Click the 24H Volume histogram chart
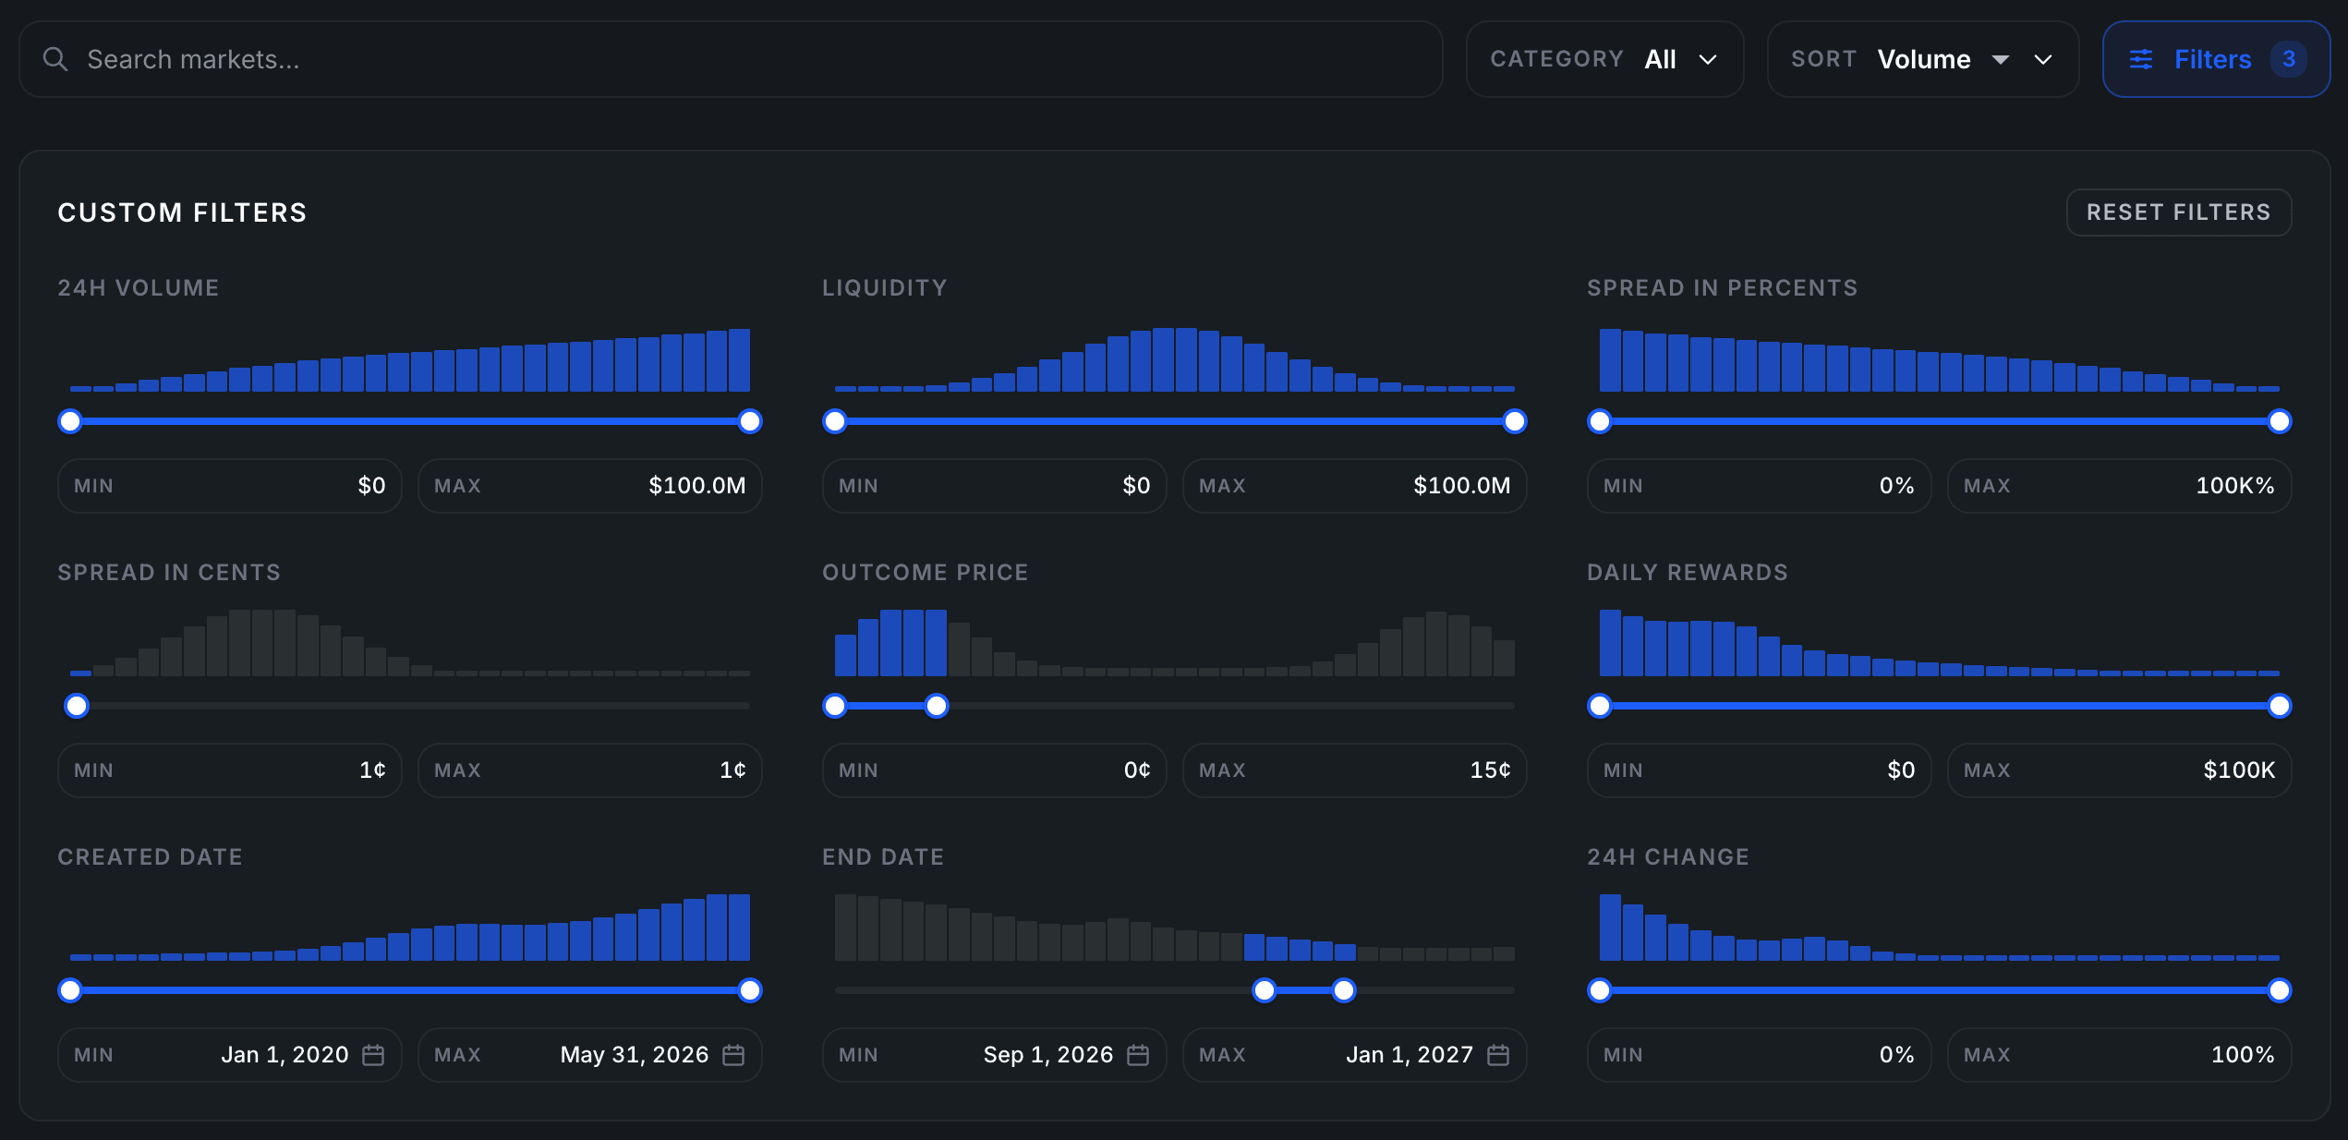Viewport: 2348px width, 1140px height. point(410,359)
